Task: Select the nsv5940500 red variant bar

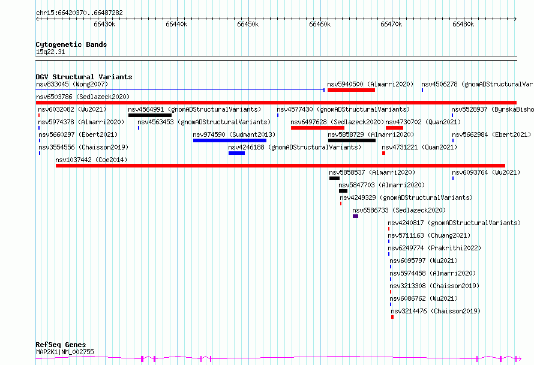Action: (351, 90)
